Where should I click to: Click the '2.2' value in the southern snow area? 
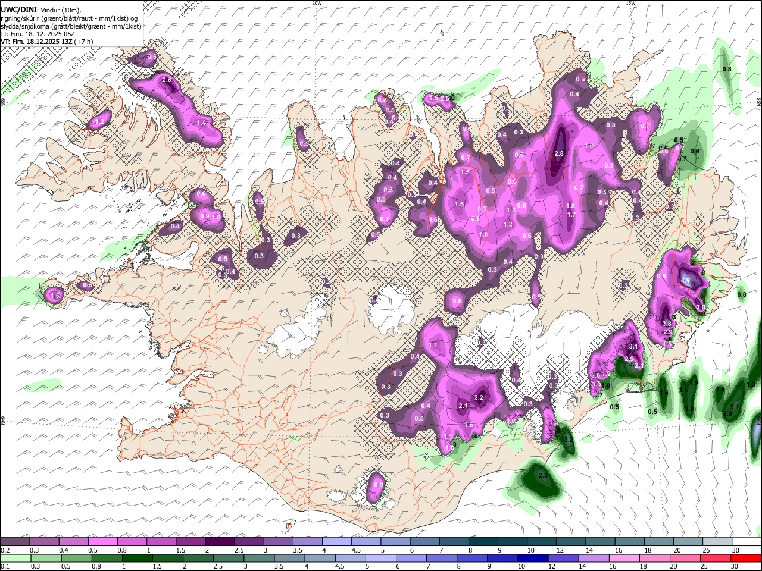click(x=479, y=398)
